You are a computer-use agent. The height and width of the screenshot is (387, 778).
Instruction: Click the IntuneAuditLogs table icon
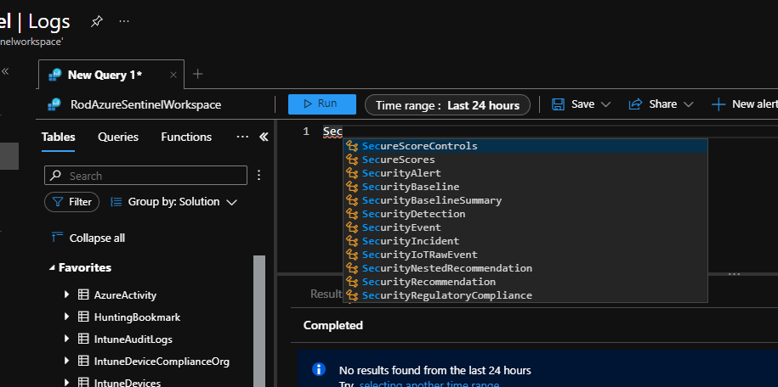click(x=82, y=339)
